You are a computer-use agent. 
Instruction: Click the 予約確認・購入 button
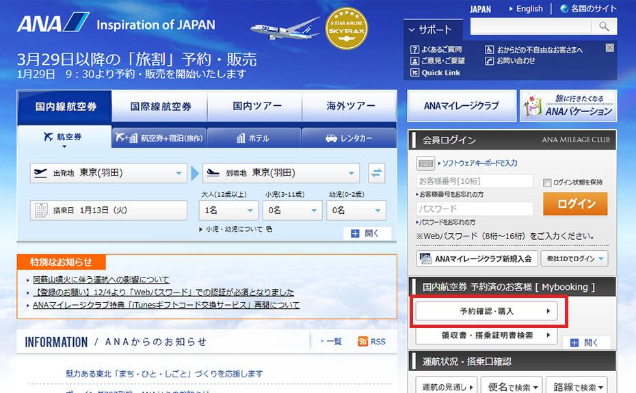click(x=486, y=311)
